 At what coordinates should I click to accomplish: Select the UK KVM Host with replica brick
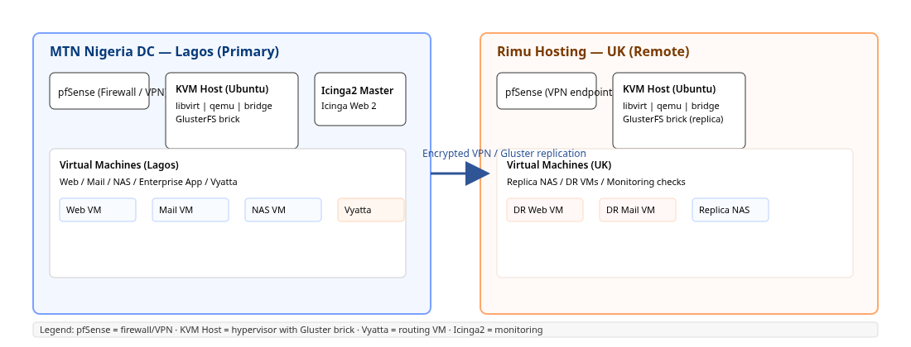[679, 111]
